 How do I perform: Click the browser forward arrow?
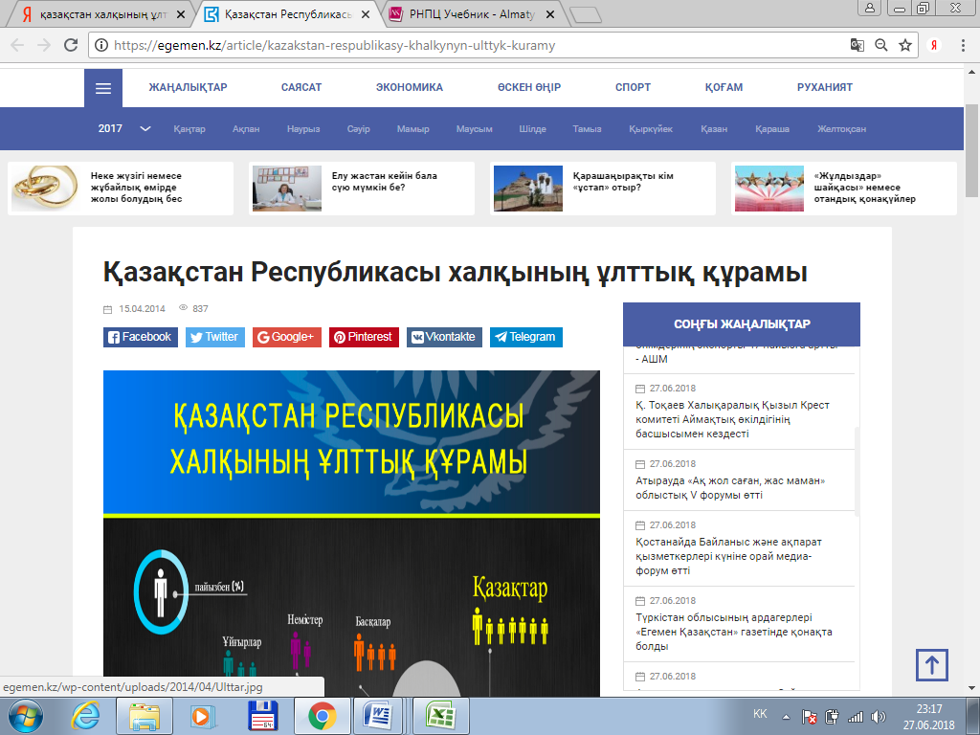point(44,45)
